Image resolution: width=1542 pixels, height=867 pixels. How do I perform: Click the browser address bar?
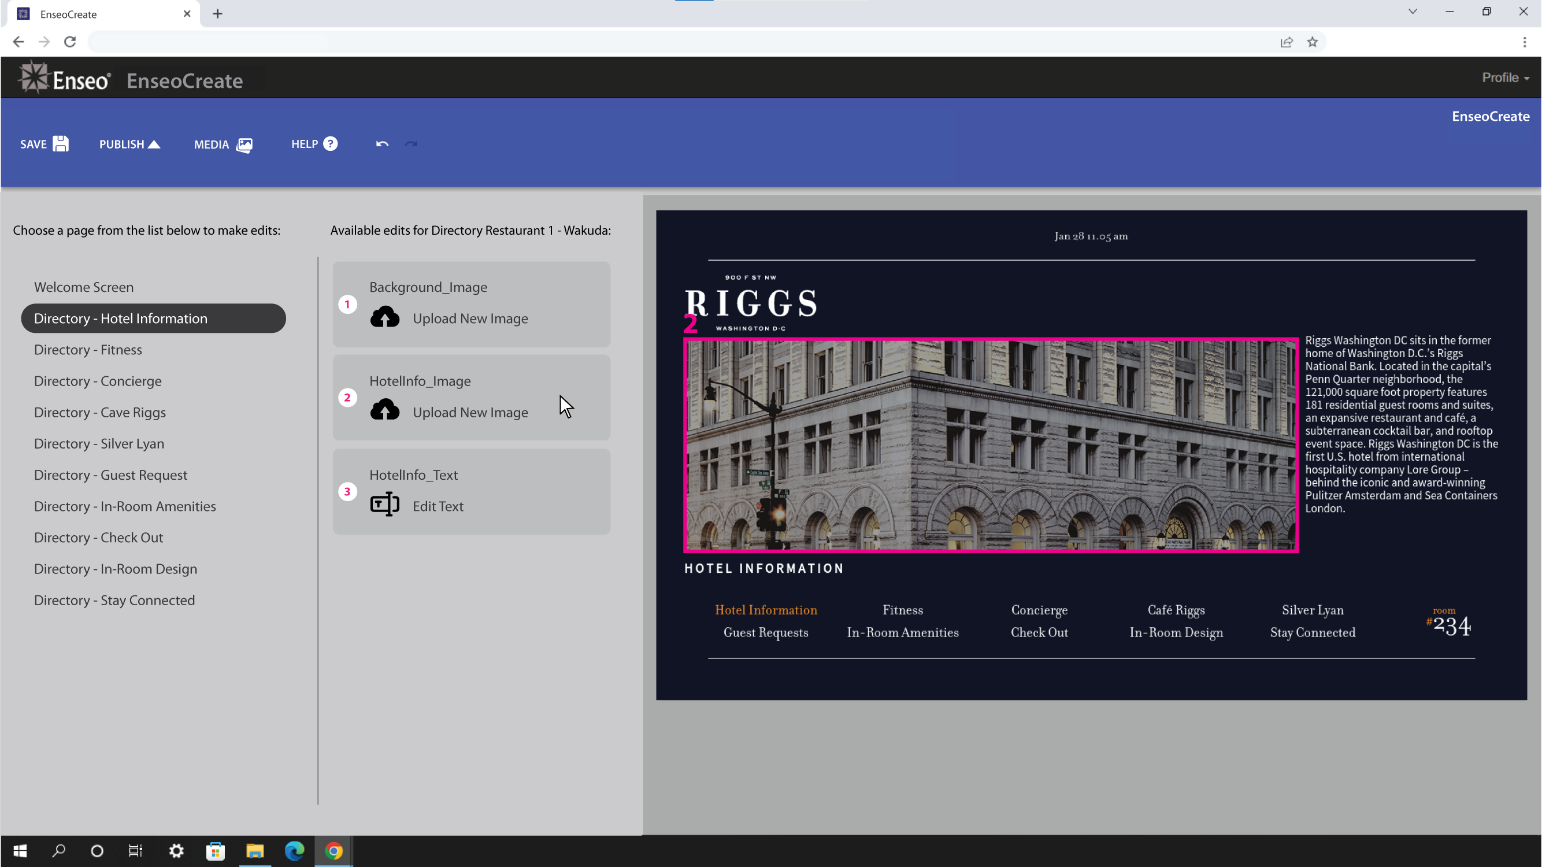658,42
